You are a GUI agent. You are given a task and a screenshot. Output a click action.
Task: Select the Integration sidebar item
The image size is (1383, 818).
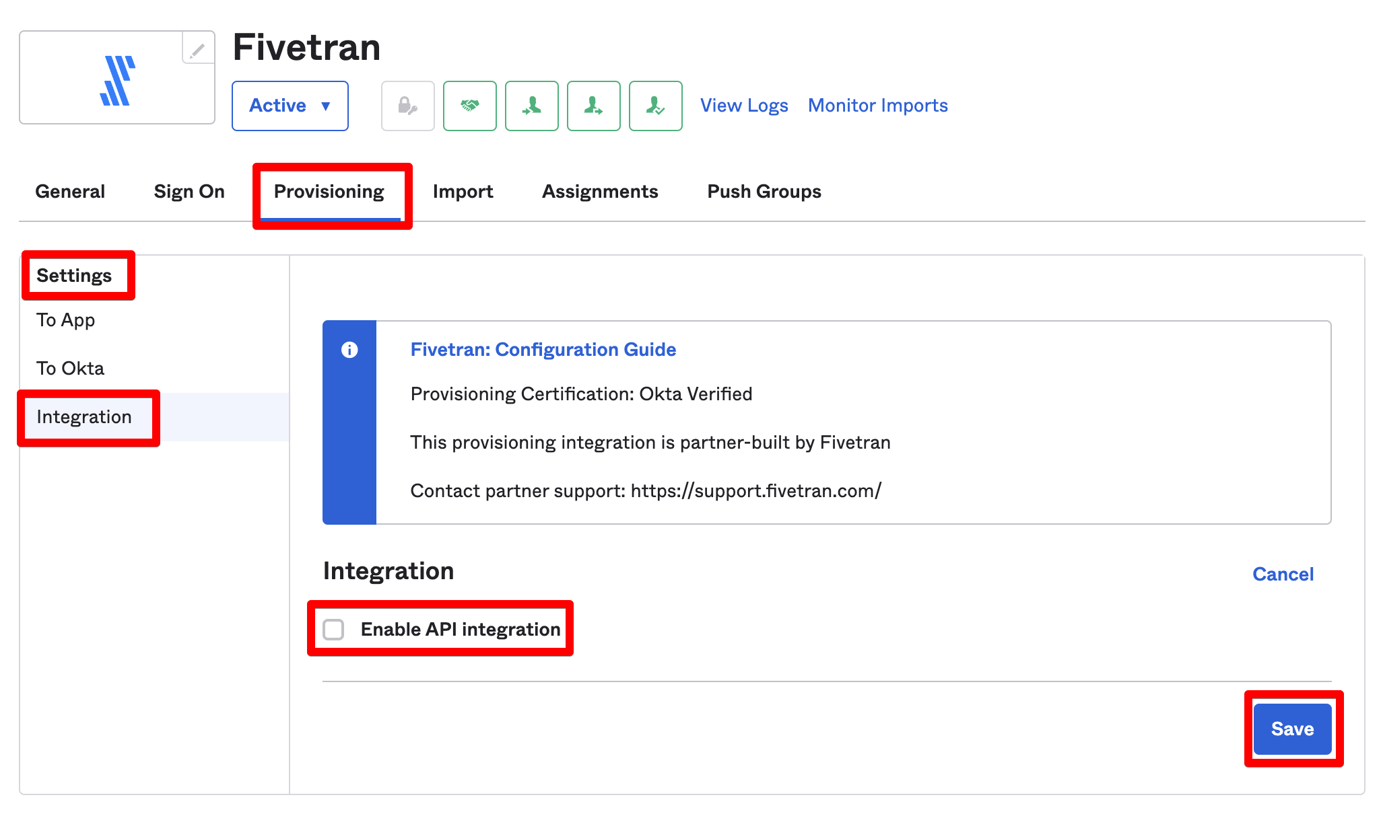[83, 417]
